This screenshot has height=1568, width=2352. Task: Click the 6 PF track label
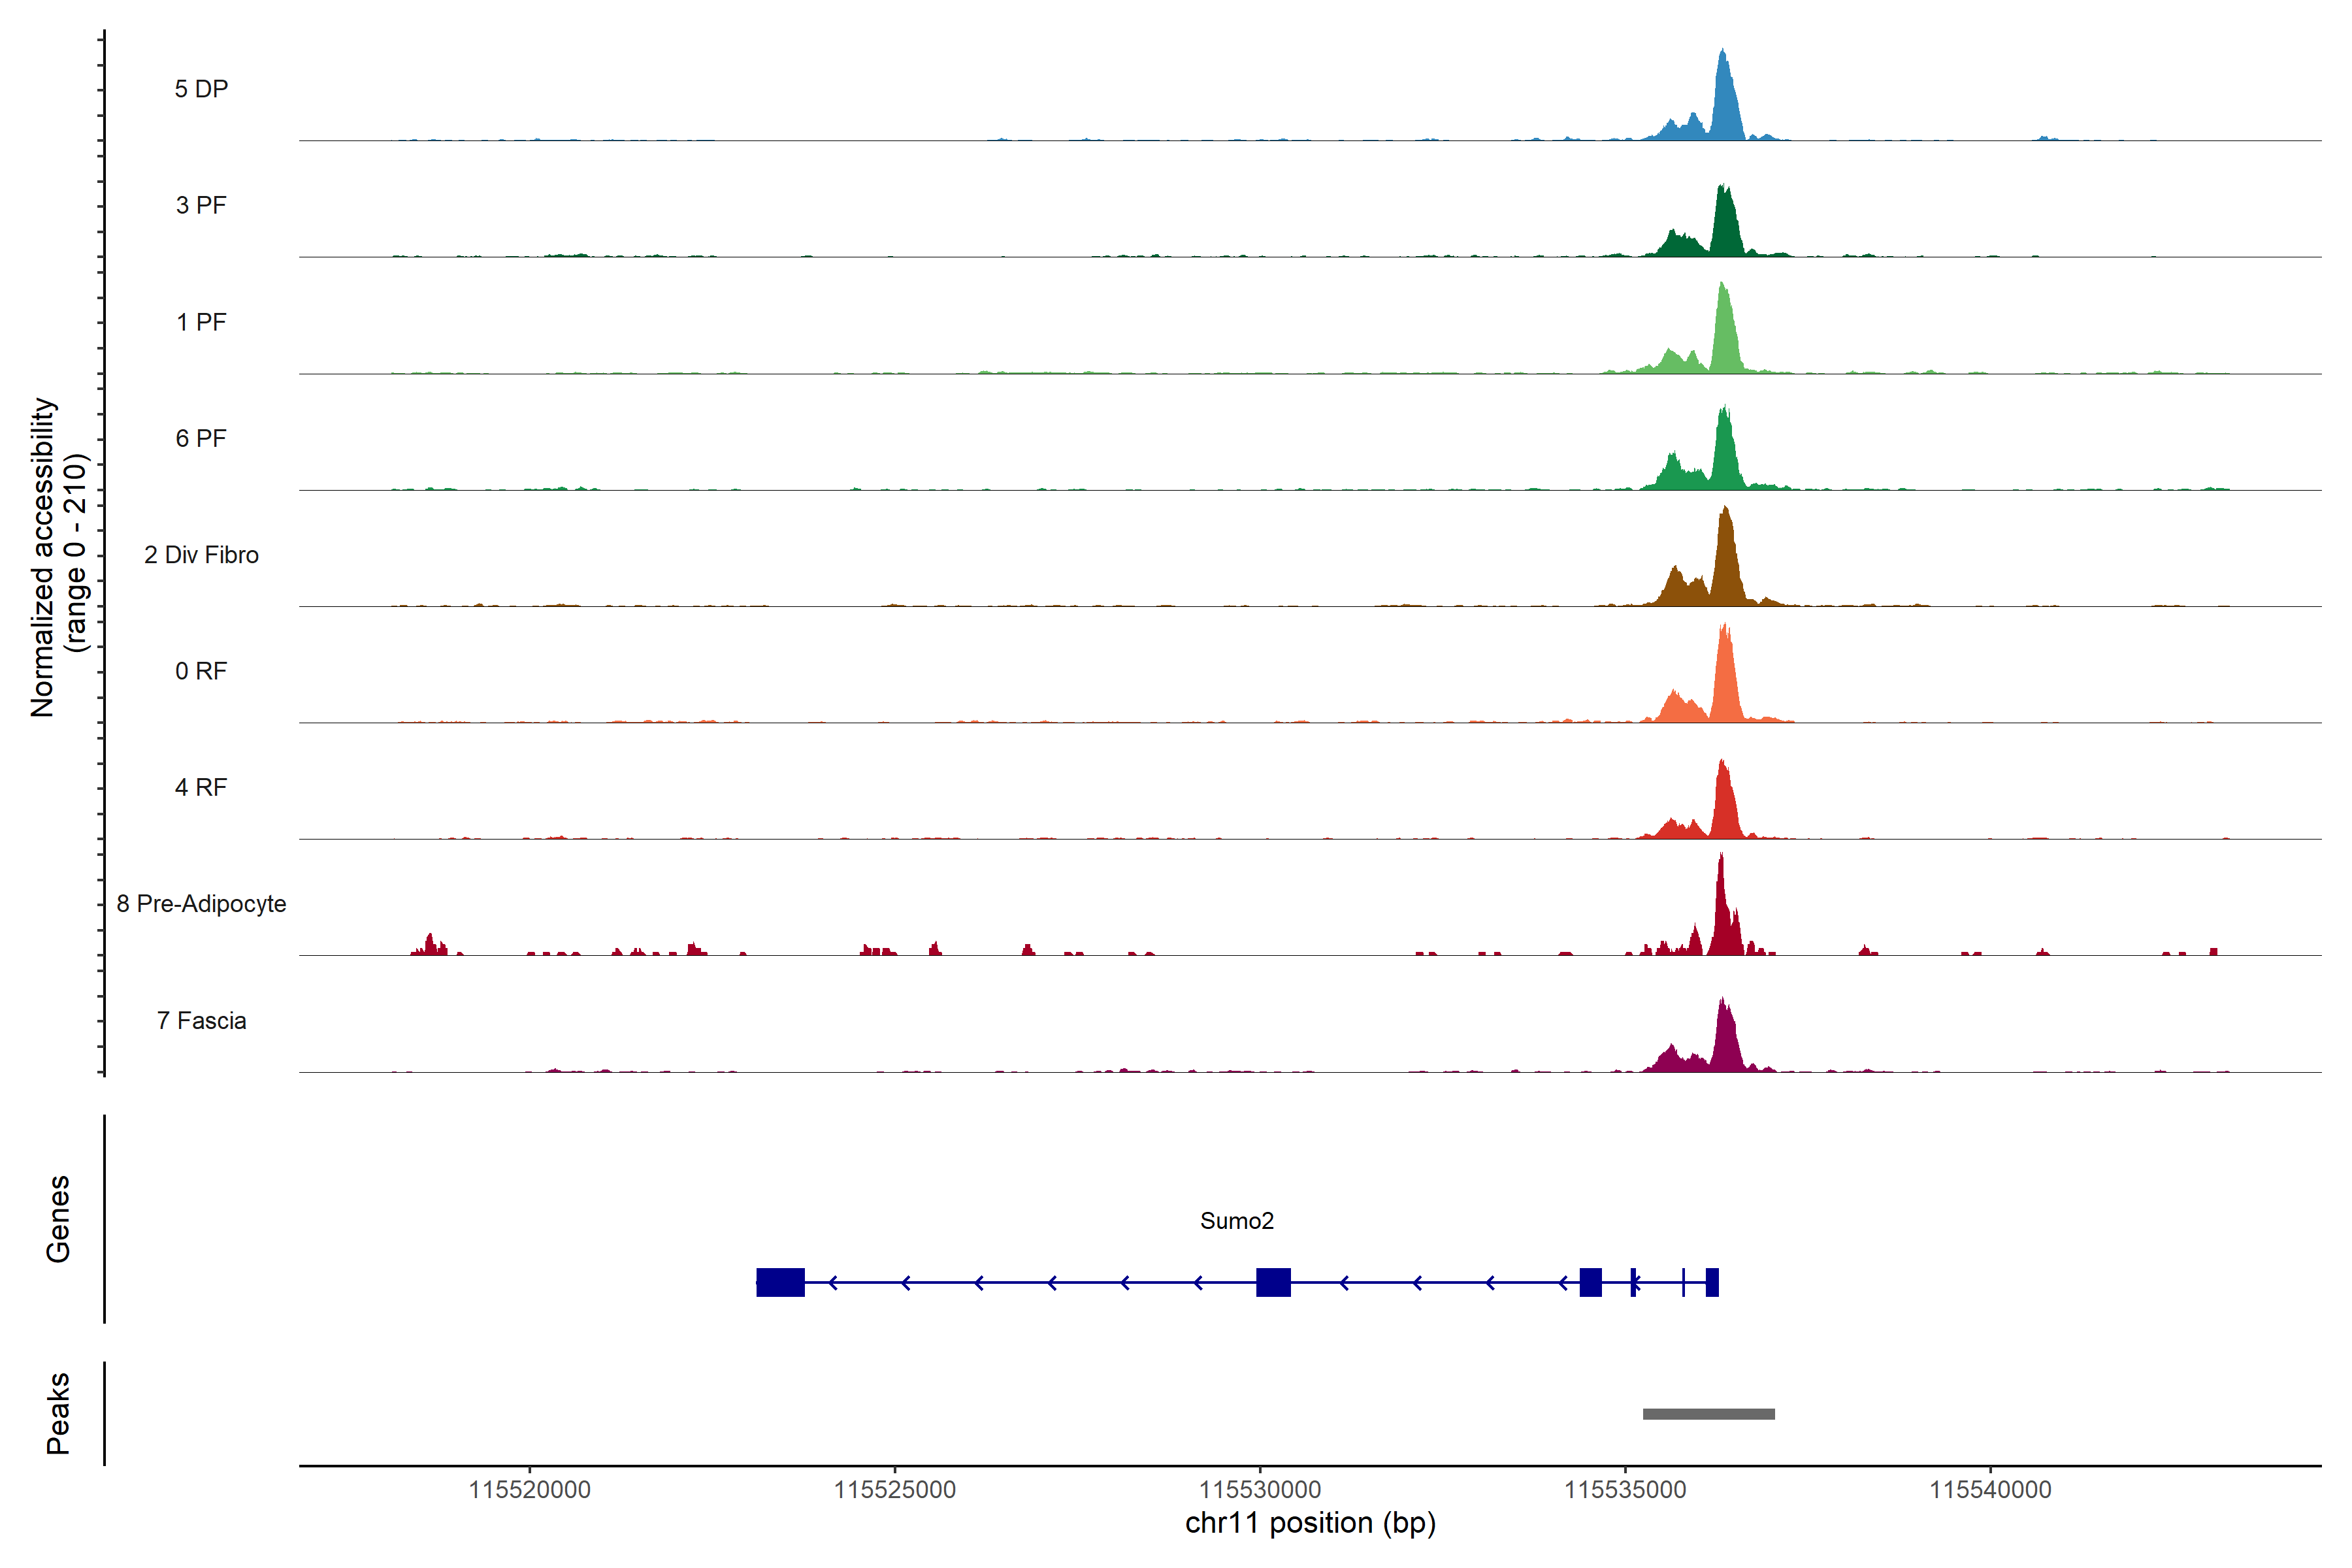[x=201, y=438]
